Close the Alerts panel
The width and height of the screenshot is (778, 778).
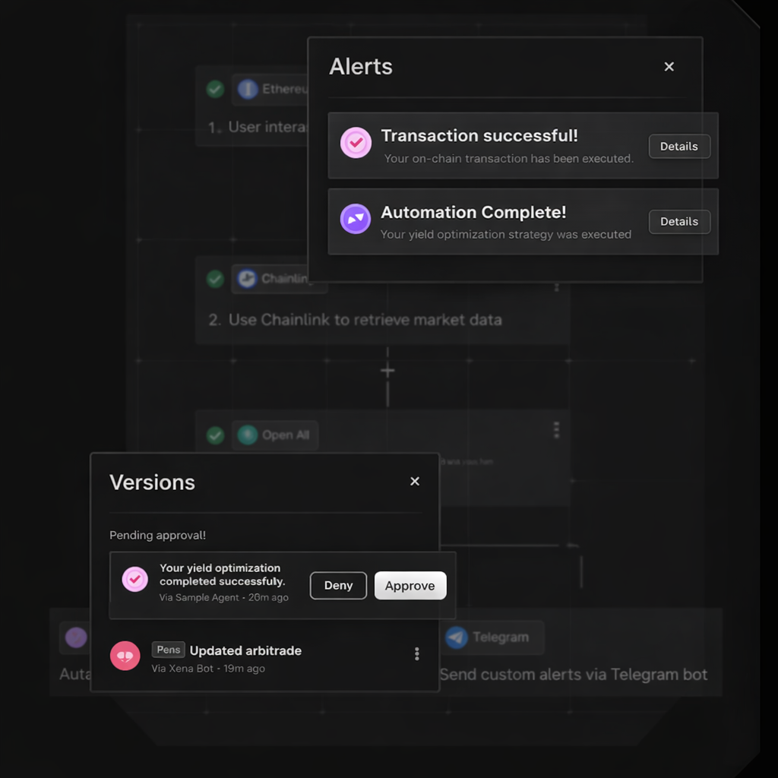tap(669, 67)
